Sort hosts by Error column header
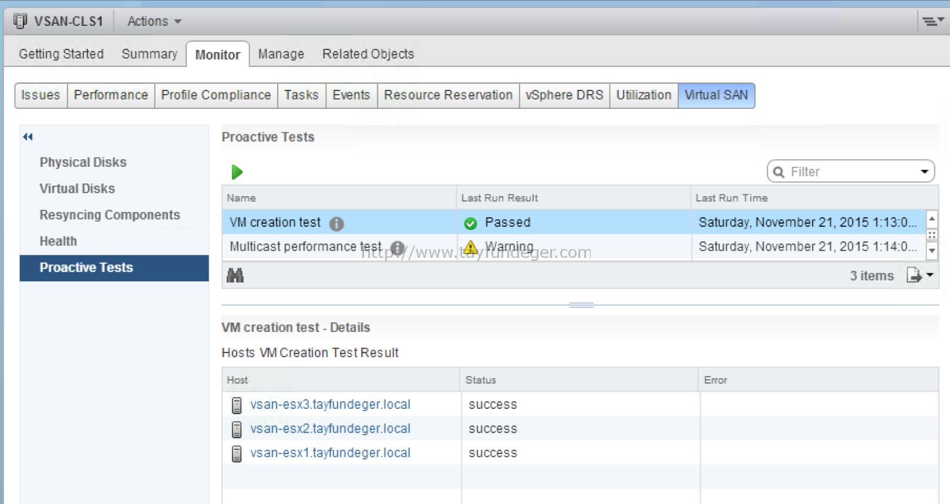Image resolution: width=950 pixels, height=504 pixels. 818,380
